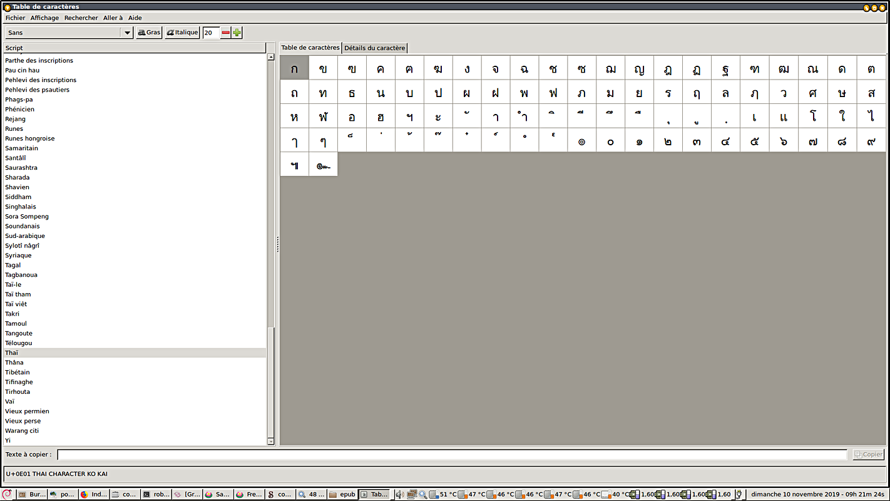This screenshot has width=890, height=501.
Task: Select Sora Sompeng in the script list
Action: click(135, 217)
